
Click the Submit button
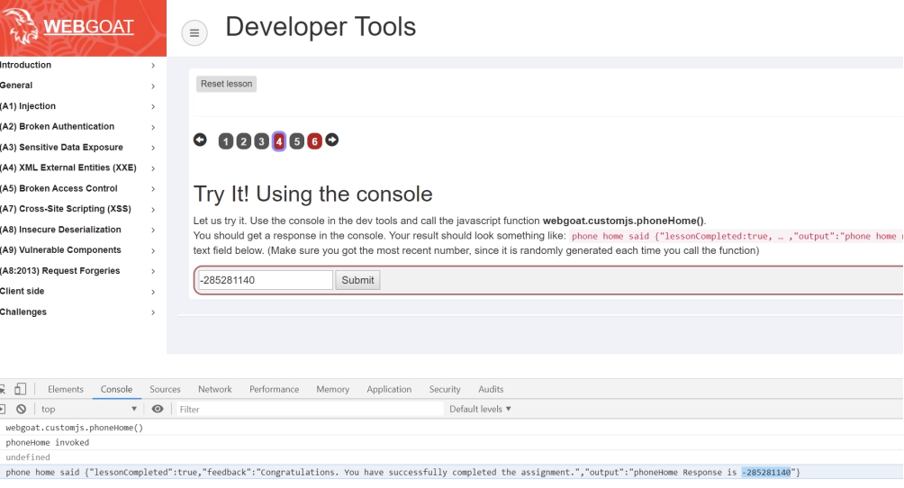[357, 280]
